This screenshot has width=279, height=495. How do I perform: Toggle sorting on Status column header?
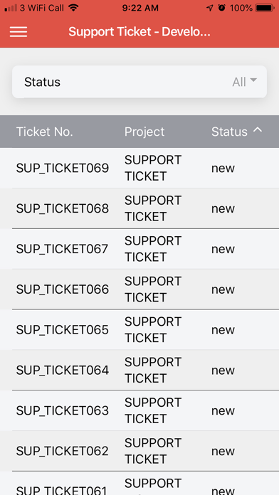tap(229, 132)
